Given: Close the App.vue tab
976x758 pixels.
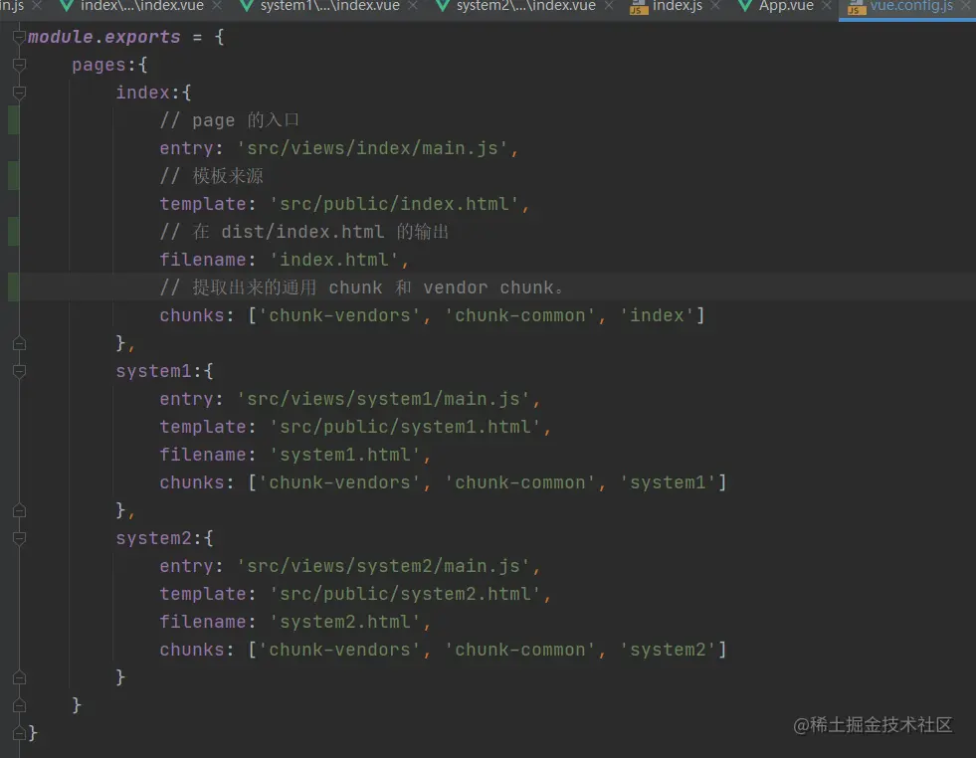Looking at the screenshot, I should [827, 6].
